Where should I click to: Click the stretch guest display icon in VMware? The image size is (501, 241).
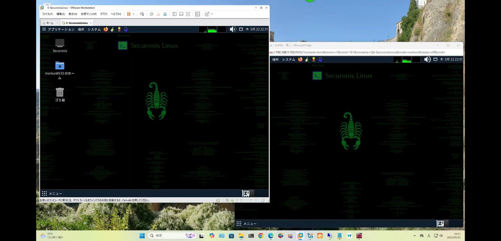click(207, 14)
